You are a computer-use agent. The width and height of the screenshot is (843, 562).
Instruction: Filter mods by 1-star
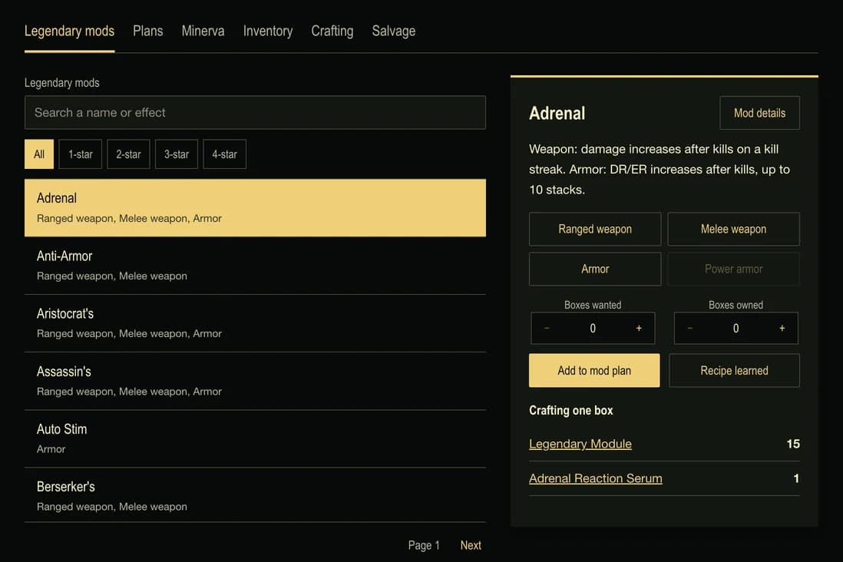tap(80, 154)
